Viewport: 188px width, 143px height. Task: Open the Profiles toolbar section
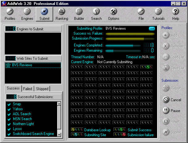10,14
